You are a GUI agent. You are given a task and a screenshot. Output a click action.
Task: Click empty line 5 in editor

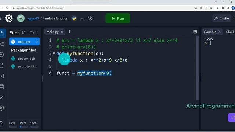tap(126, 67)
